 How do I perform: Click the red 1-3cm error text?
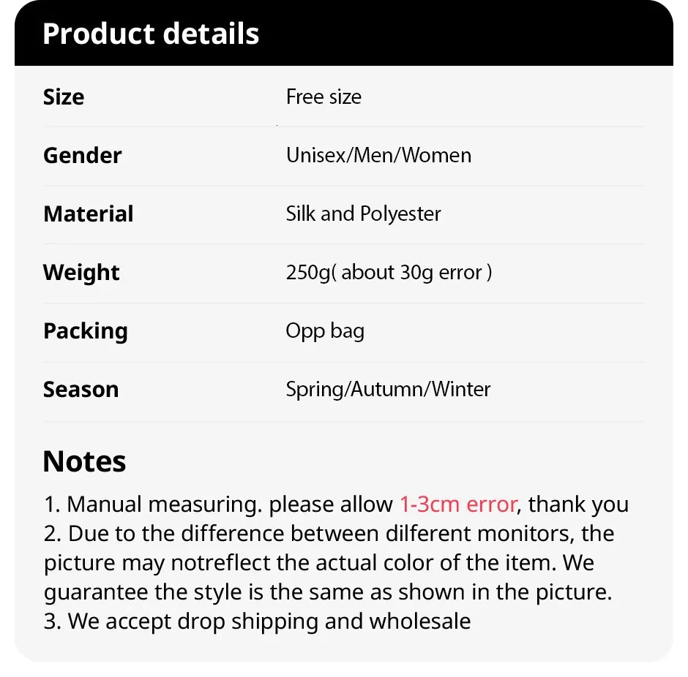tap(458, 504)
